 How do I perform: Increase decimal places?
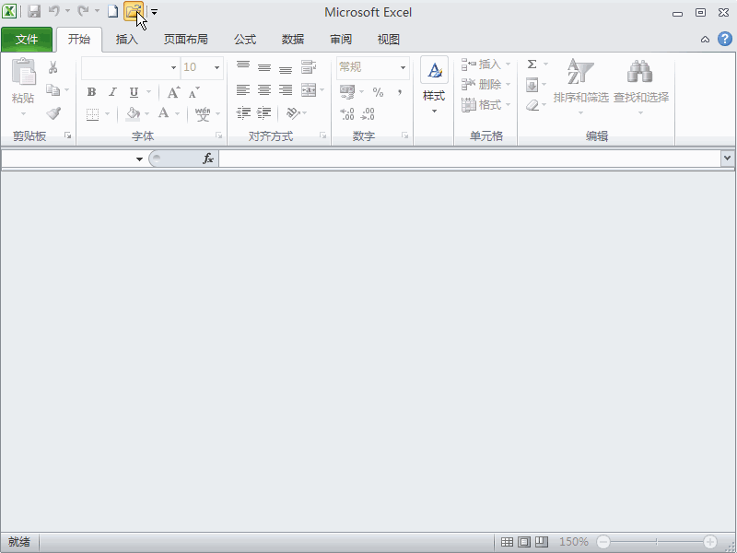pyautogui.click(x=345, y=114)
